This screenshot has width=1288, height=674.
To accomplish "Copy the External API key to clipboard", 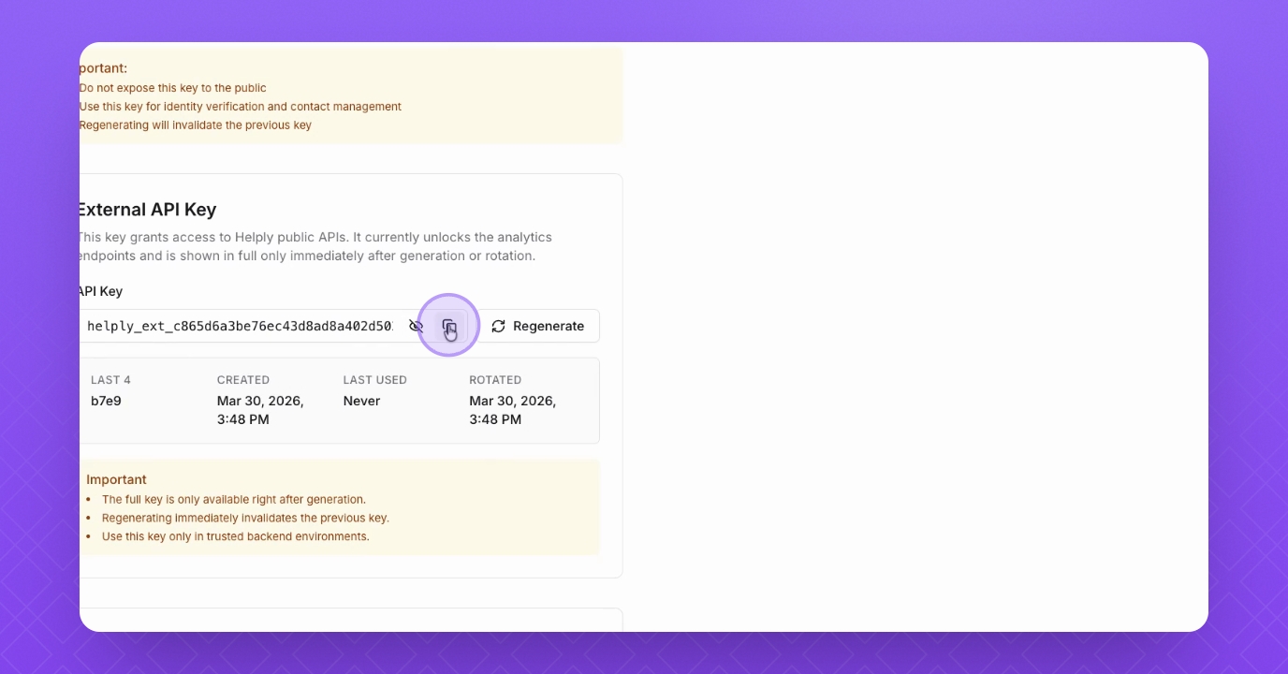I will tap(449, 326).
